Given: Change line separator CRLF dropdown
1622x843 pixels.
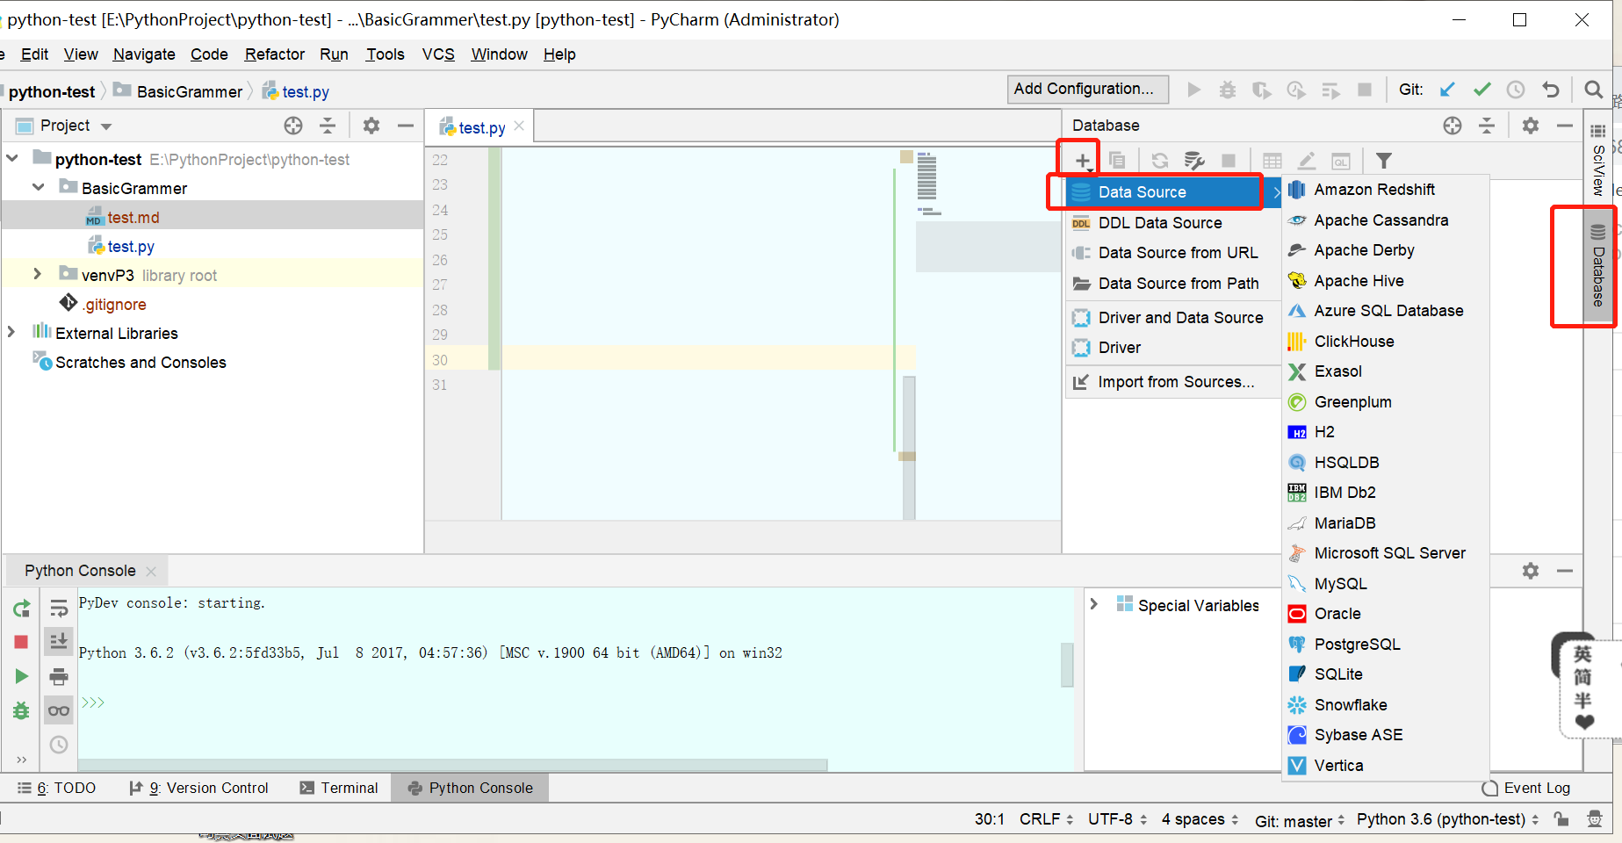Looking at the screenshot, I should (x=1047, y=819).
